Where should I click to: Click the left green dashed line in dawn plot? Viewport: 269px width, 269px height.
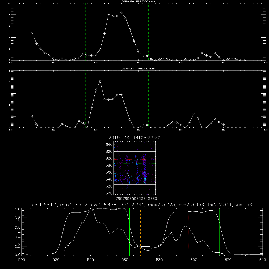(x=86, y=32)
